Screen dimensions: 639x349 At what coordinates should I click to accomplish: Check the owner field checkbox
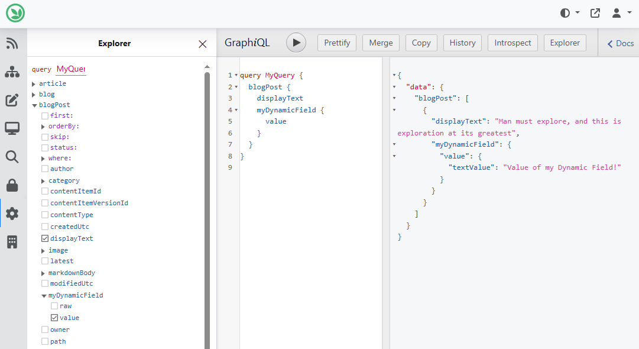pyautogui.click(x=45, y=329)
